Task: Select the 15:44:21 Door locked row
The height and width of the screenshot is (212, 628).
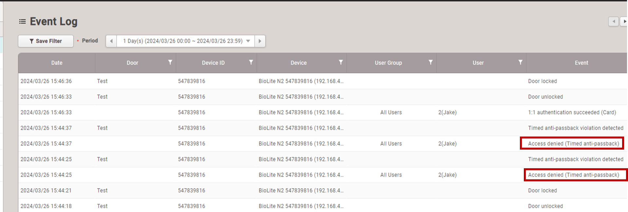Action: pyautogui.click(x=542, y=190)
